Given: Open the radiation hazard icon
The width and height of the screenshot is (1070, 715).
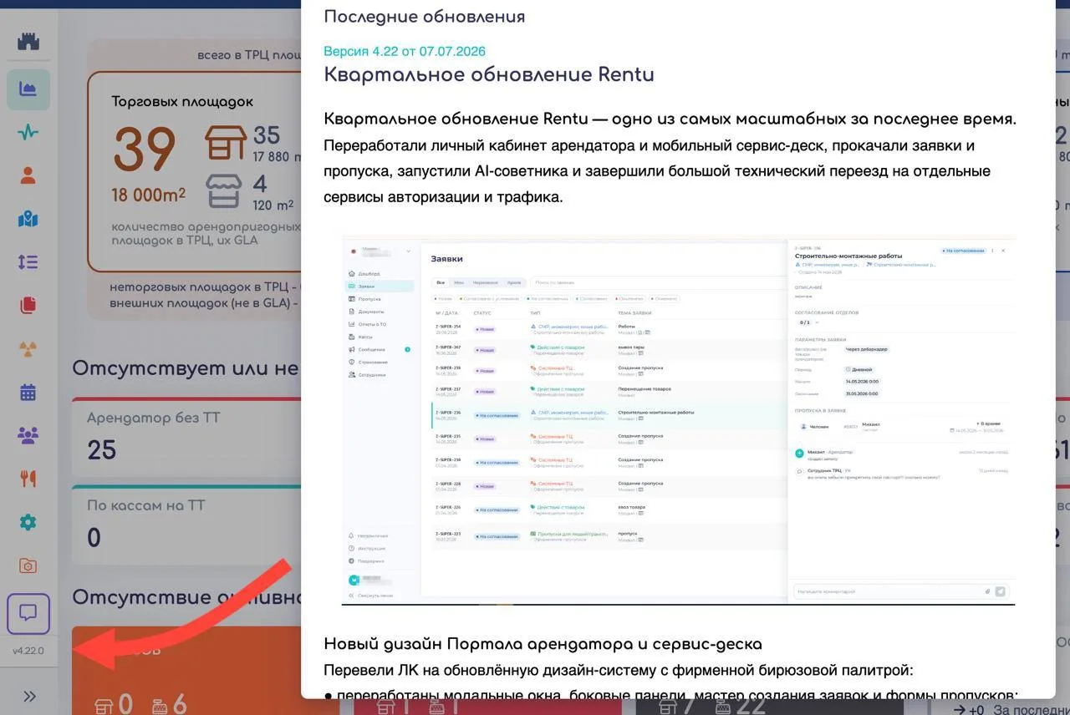Looking at the screenshot, I should 28,349.
